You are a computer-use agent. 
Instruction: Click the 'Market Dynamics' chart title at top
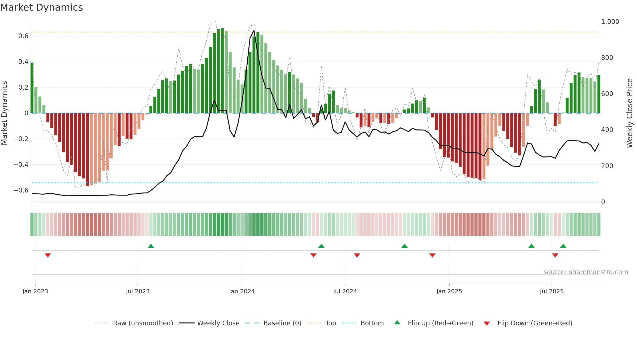[42, 7]
